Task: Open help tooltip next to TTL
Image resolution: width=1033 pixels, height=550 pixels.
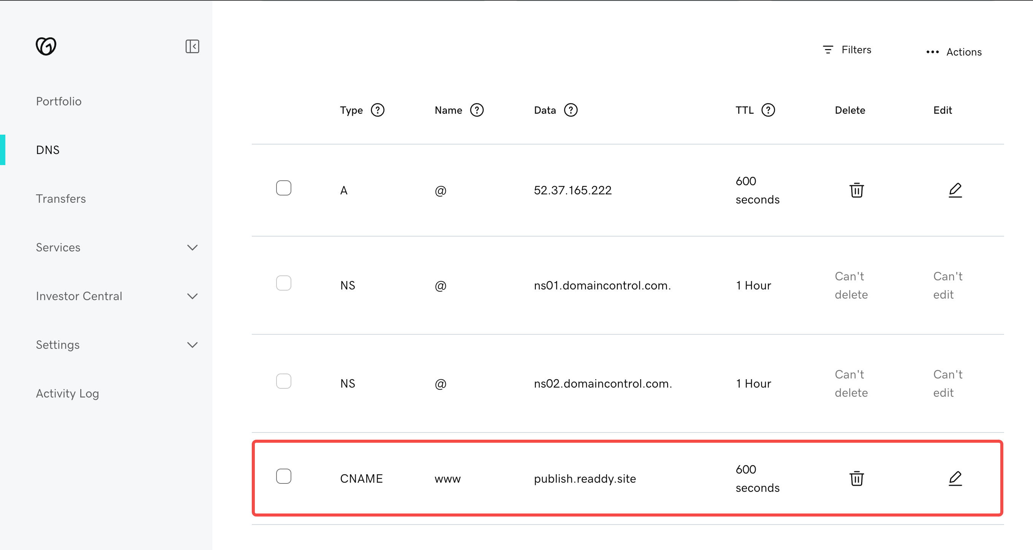Action: (x=768, y=110)
